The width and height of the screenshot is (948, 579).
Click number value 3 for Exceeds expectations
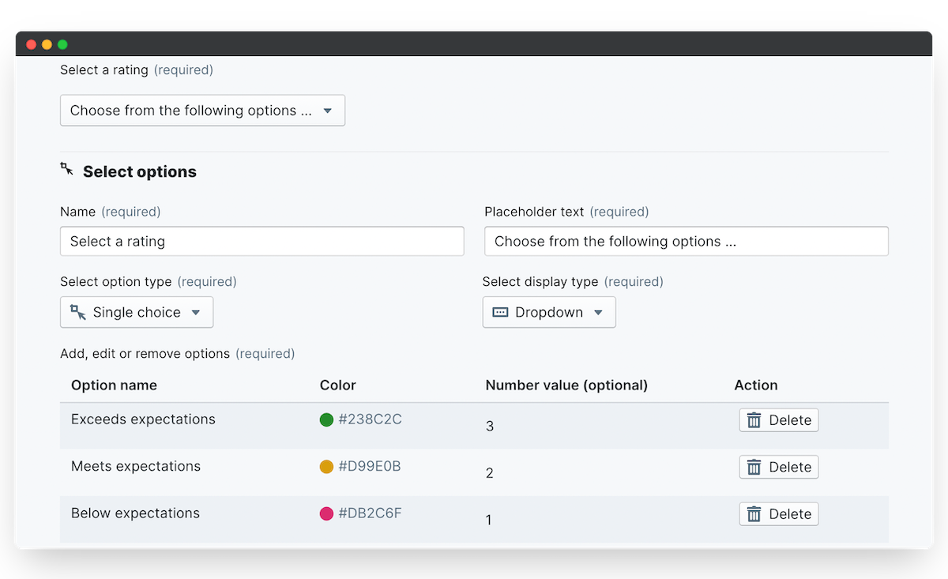coord(490,426)
